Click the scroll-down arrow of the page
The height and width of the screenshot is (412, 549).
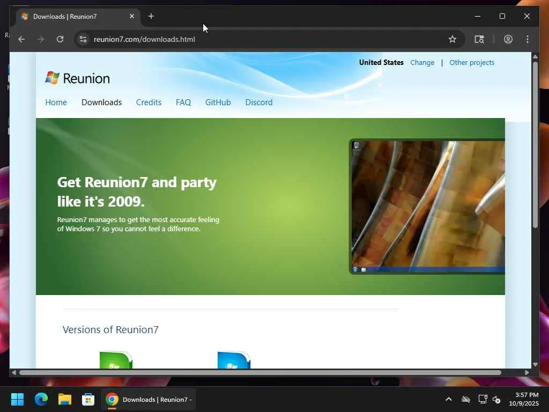pyautogui.click(x=535, y=364)
